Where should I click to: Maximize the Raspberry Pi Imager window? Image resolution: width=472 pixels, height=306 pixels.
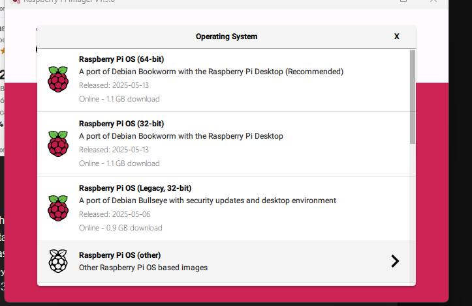pyautogui.click(x=403, y=2)
